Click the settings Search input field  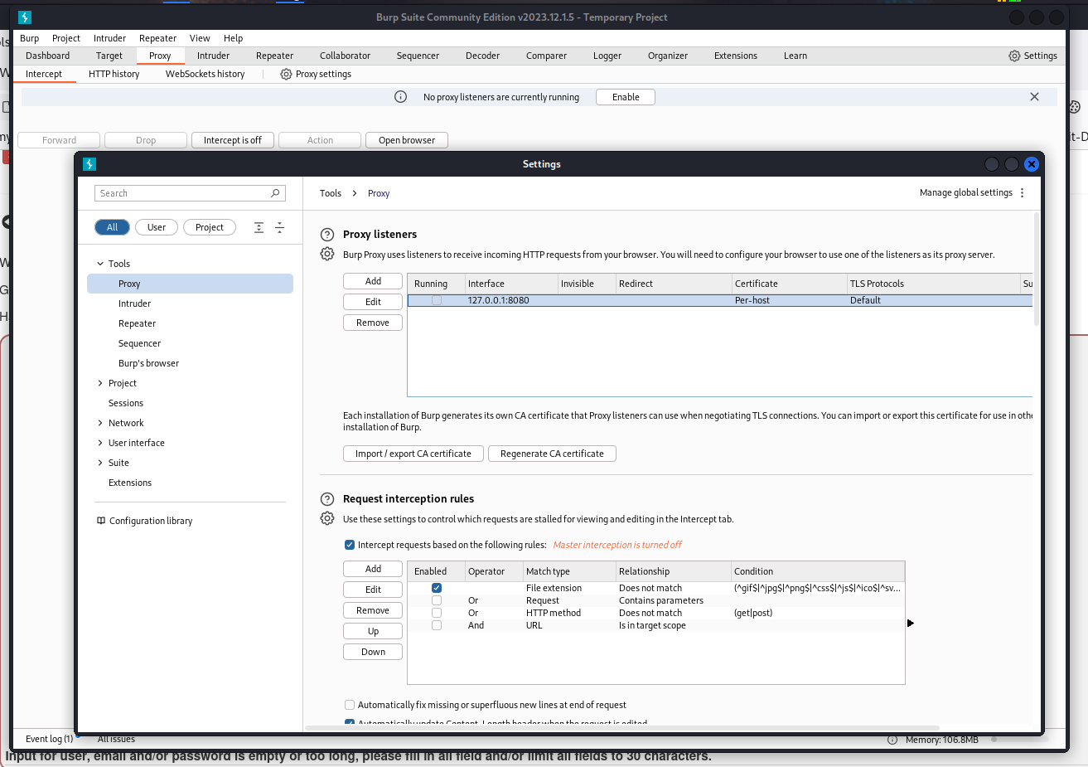[182, 193]
